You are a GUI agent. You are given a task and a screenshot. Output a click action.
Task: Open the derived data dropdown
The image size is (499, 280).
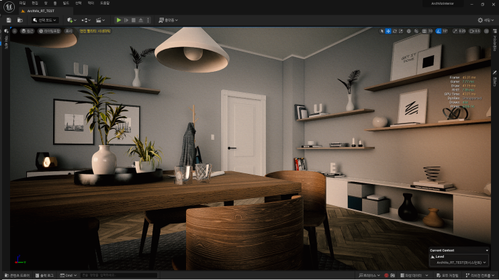coord(414,275)
